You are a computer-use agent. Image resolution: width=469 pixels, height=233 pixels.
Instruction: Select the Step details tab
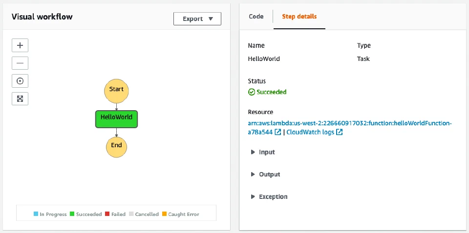(299, 17)
